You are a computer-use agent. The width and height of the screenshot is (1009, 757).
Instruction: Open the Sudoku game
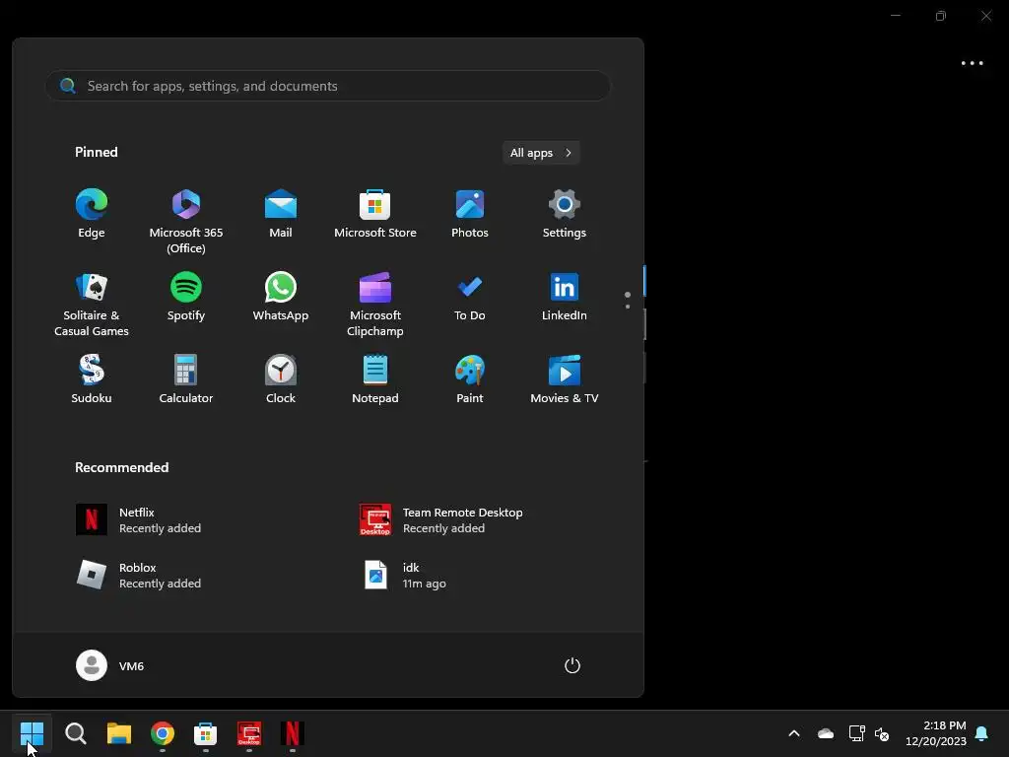click(x=92, y=379)
